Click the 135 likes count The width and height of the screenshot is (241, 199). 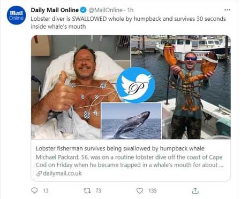click(x=153, y=190)
